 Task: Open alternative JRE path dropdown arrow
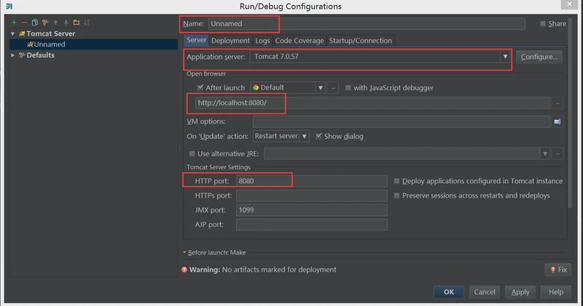544,153
